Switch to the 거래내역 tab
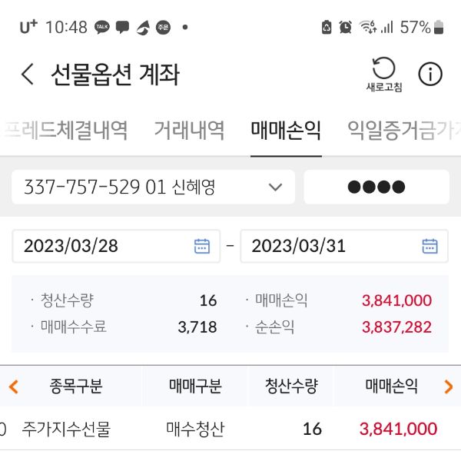The image size is (461, 461). [x=188, y=130]
